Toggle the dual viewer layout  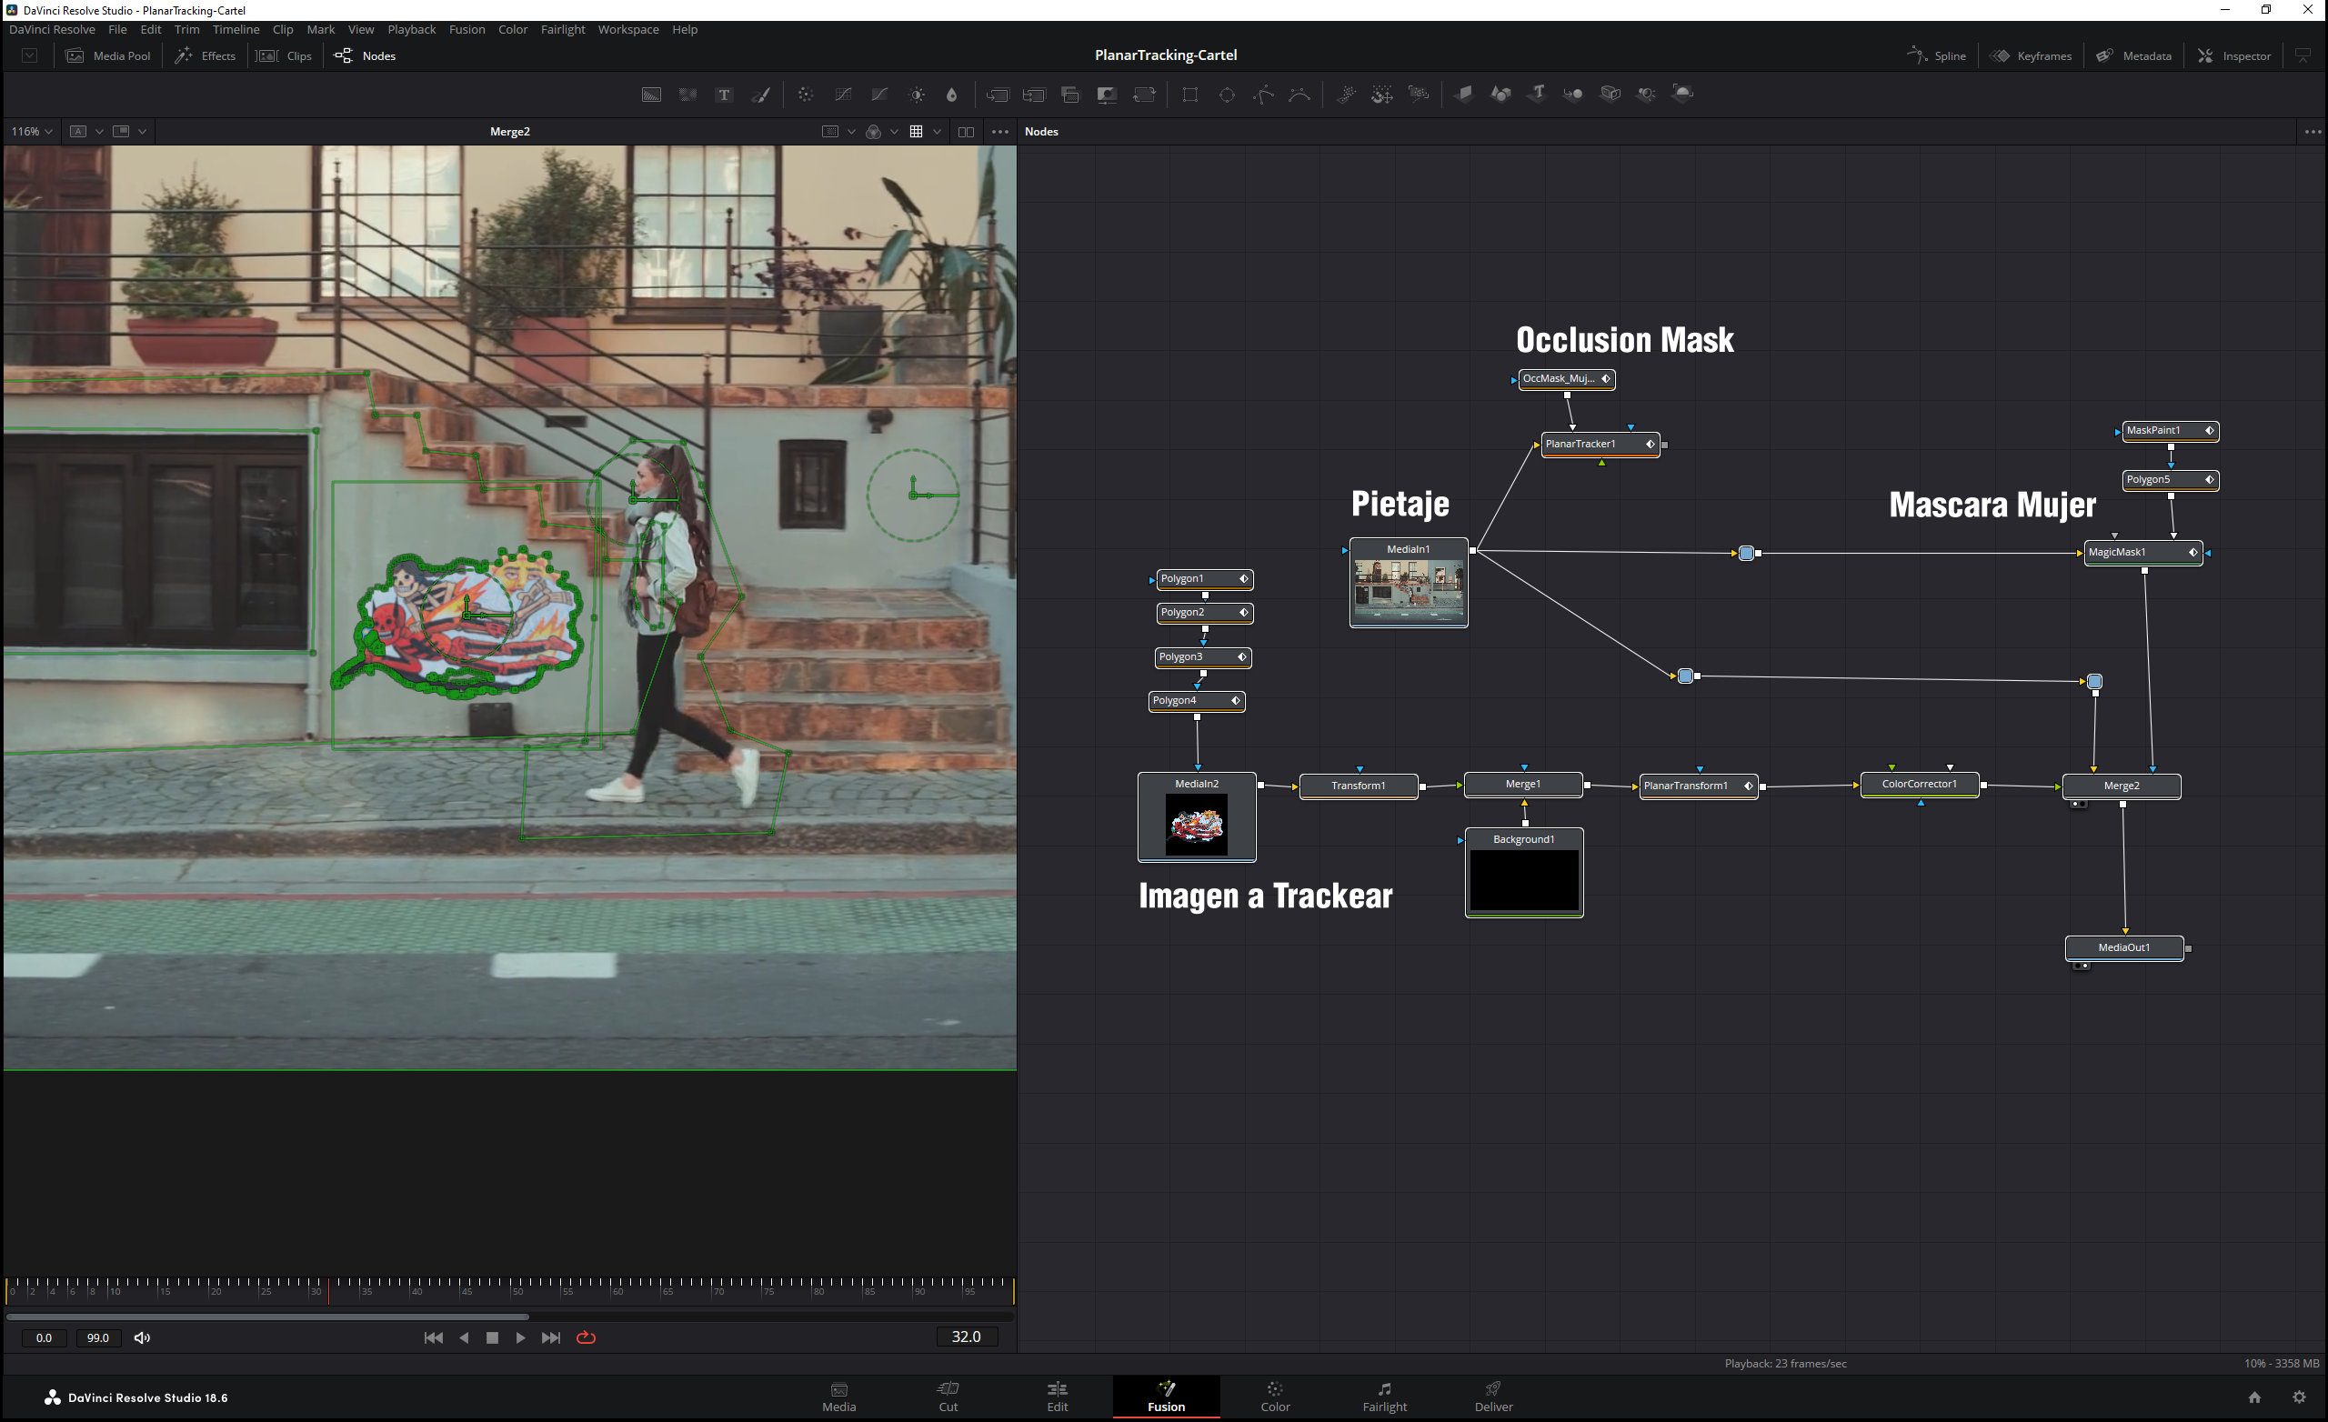tap(966, 131)
